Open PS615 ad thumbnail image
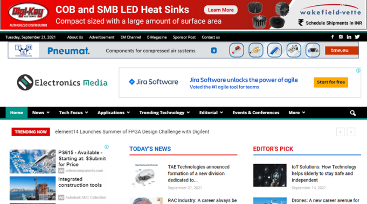The width and height of the screenshot is (367, 204). [x=32, y=161]
